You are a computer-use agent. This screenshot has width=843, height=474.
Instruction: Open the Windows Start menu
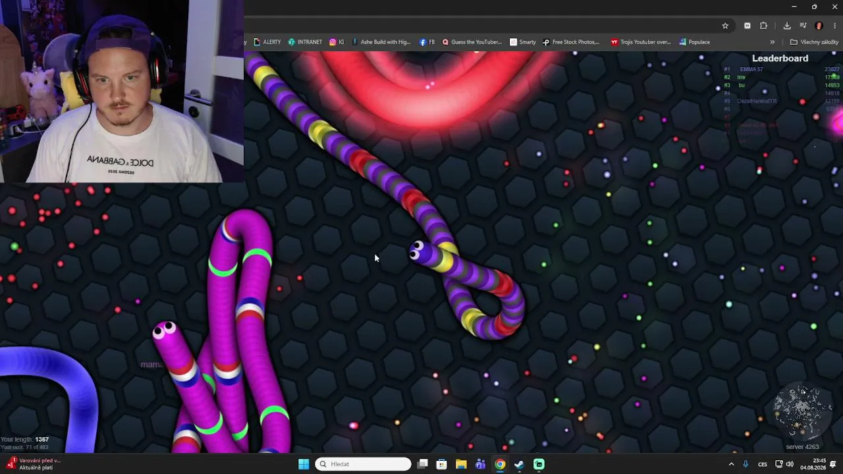pyautogui.click(x=304, y=464)
